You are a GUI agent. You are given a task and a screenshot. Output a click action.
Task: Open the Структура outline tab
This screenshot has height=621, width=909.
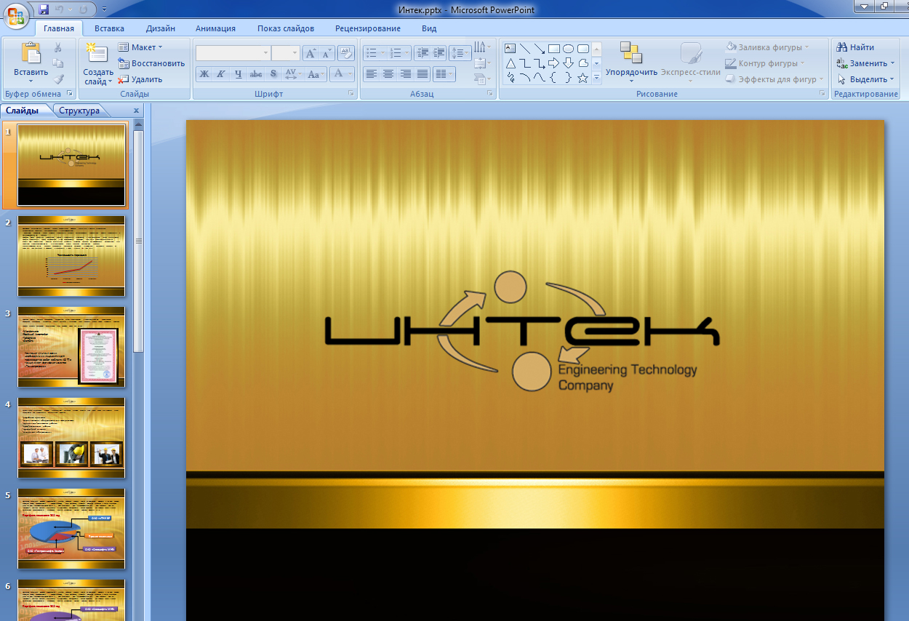click(x=79, y=111)
